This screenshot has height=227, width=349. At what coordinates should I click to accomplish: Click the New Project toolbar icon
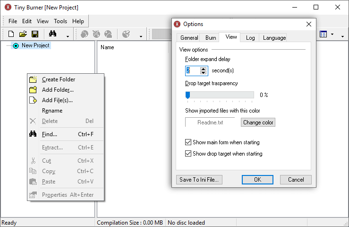click(11, 34)
